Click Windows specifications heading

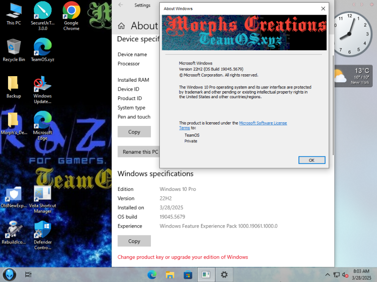pyautogui.click(x=155, y=173)
